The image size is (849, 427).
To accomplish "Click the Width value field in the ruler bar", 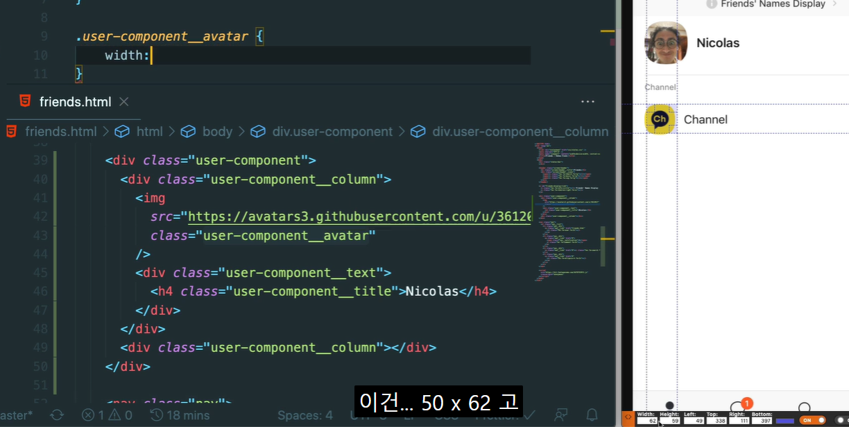I will (648, 421).
